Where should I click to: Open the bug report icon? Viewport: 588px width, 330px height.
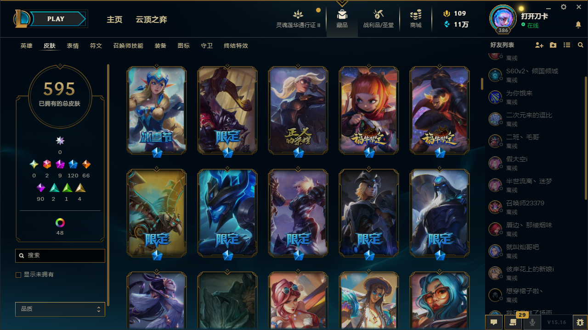pyautogui.click(x=580, y=322)
